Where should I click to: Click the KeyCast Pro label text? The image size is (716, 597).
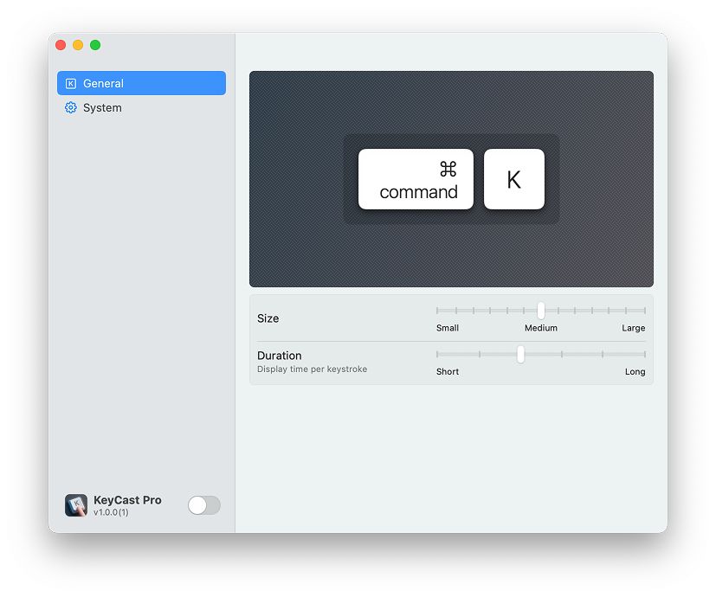126,499
